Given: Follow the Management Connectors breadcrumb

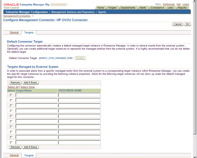Looking at the screenshot, I should (x=17, y=16).
